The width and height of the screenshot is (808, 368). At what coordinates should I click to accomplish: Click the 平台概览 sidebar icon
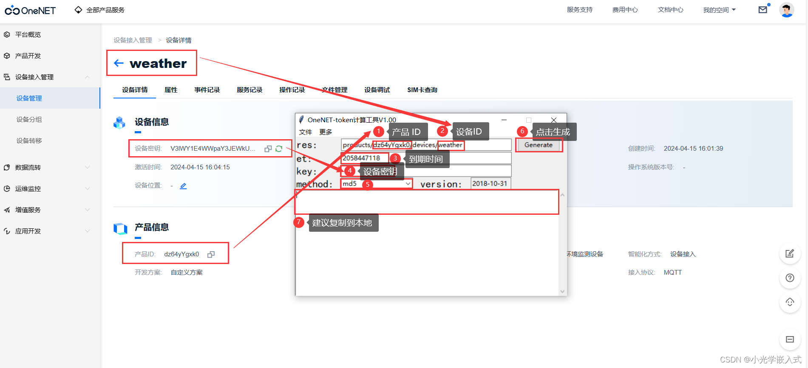7,34
